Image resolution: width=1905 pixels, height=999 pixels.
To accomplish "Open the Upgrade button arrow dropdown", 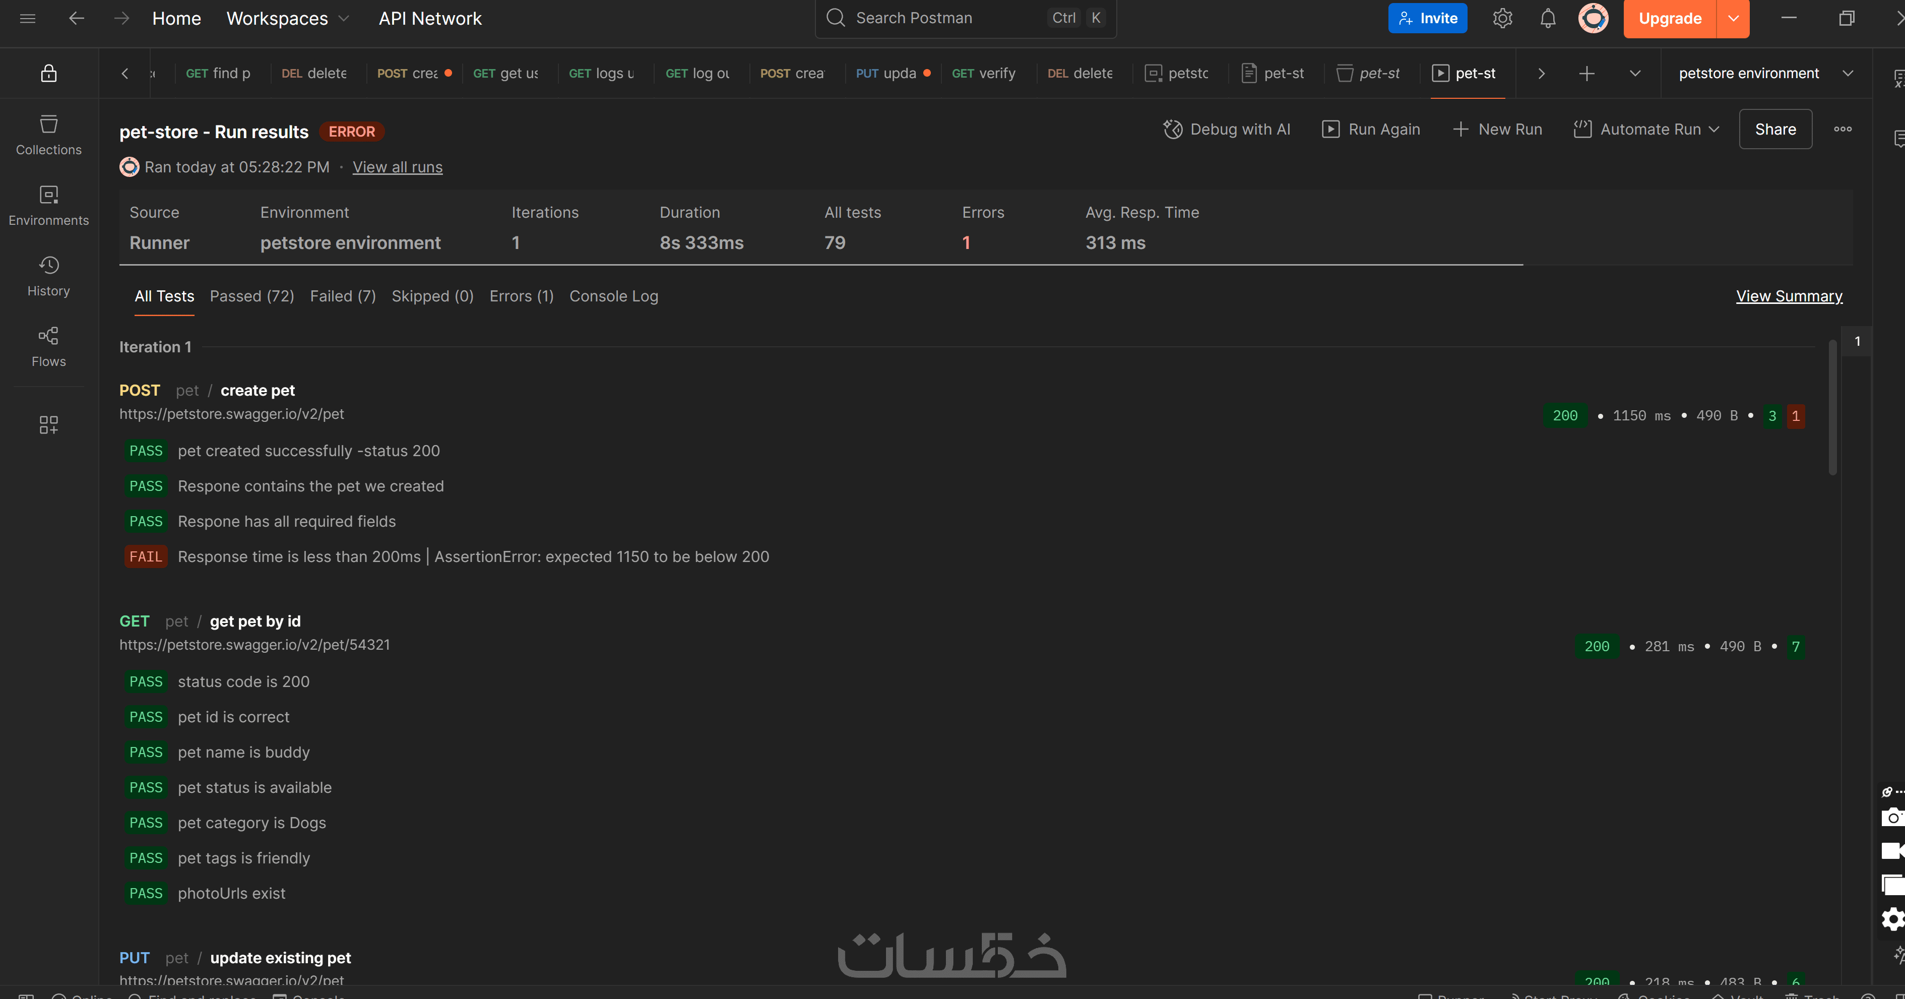I will pyautogui.click(x=1733, y=19).
